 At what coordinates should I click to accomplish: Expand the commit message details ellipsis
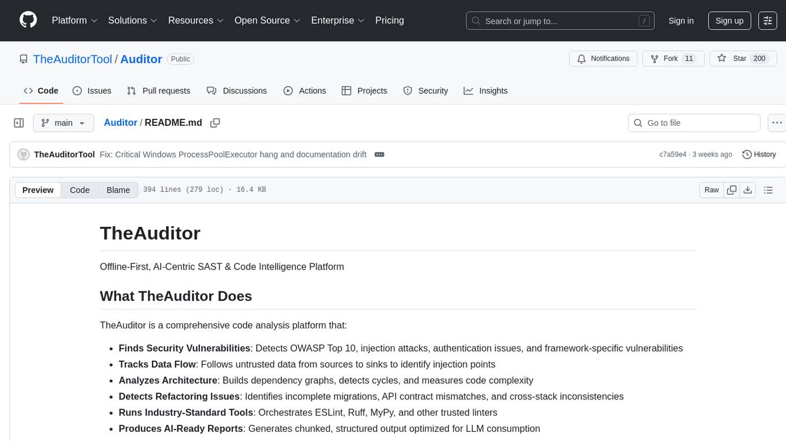[x=379, y=155]
